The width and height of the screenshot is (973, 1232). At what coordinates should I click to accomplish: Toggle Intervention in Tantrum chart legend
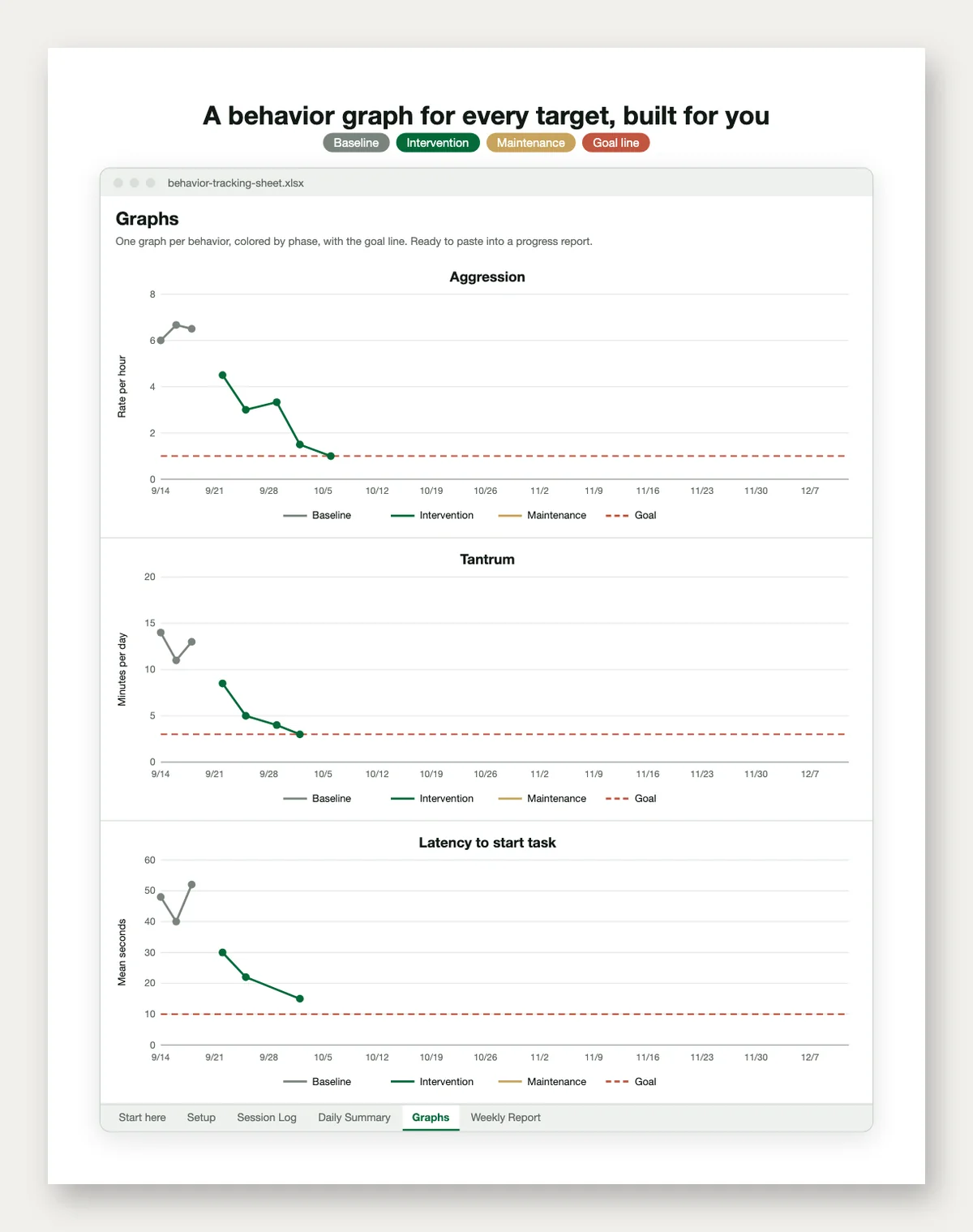pyautogui.click(x=432, y=799)
